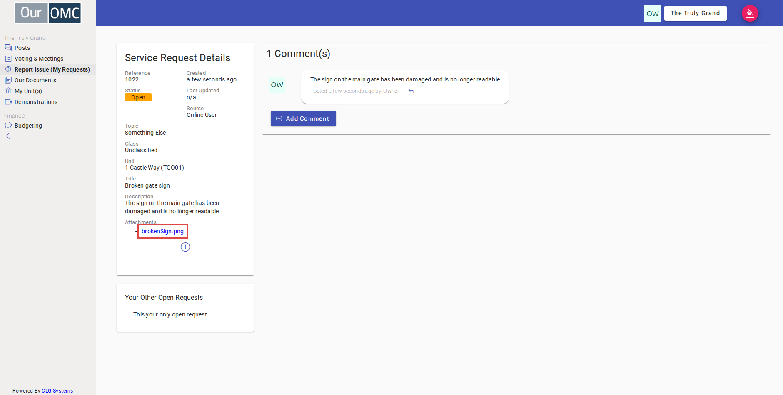Click the add attachment plus circle icon
The image size is (783, 395).
coord(185,247)
